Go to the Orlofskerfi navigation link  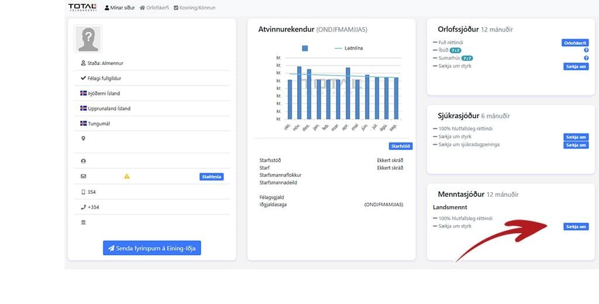(154, 8)
